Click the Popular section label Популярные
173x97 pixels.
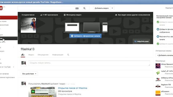pyautogui.click(x=160, y=61)
